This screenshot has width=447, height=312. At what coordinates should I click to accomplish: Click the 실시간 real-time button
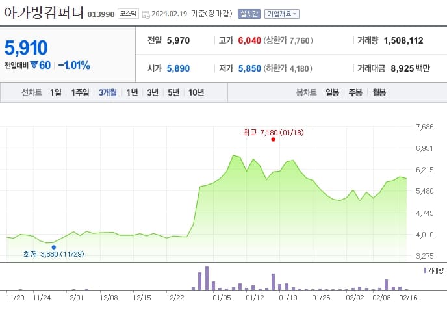249,14
